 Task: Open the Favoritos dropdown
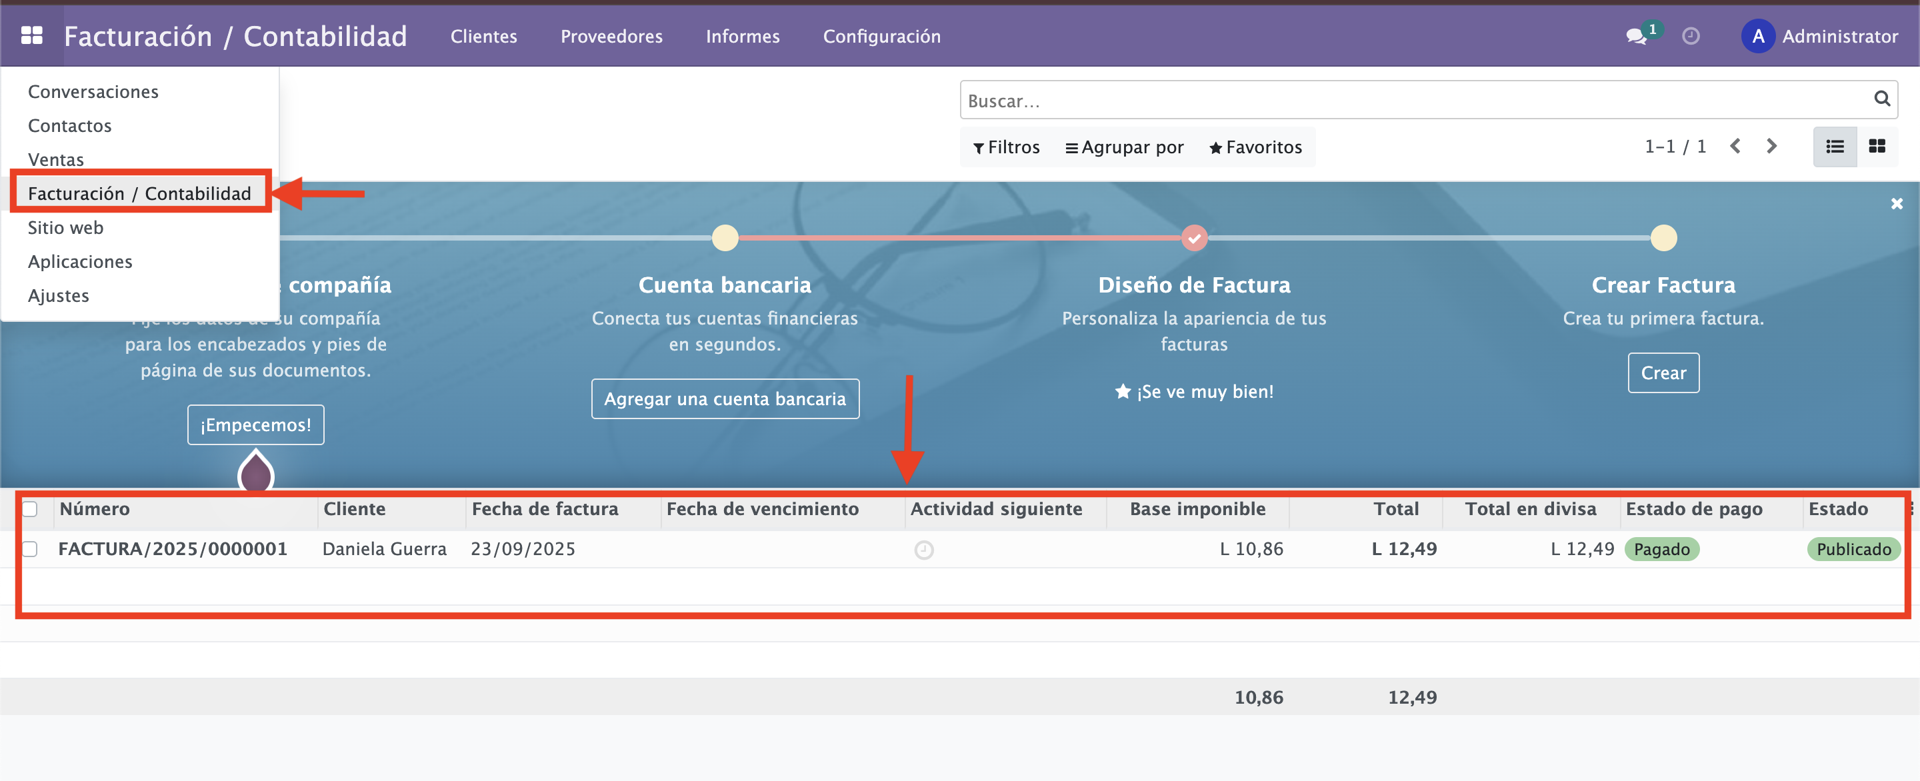[x=1255, y=147]
